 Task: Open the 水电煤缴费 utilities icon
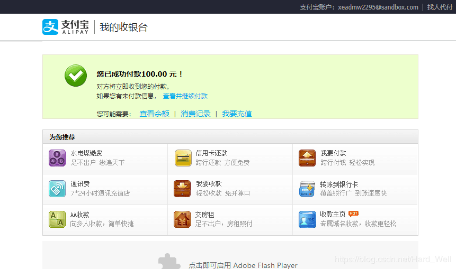click(57, 158)
